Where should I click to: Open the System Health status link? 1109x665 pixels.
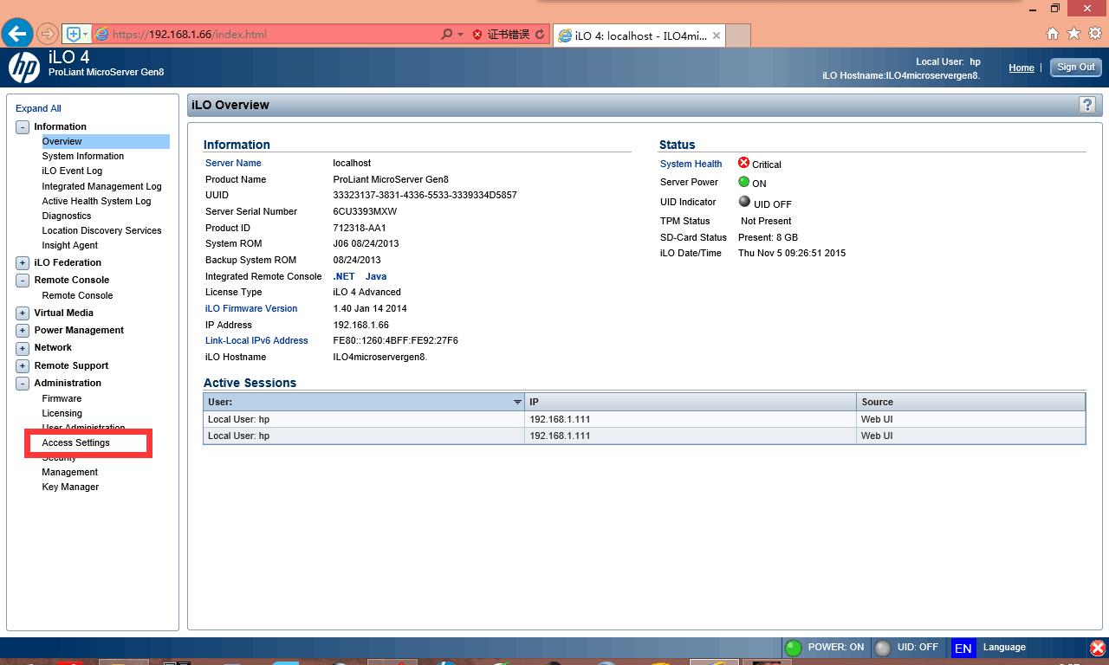[x=691, y=164]
